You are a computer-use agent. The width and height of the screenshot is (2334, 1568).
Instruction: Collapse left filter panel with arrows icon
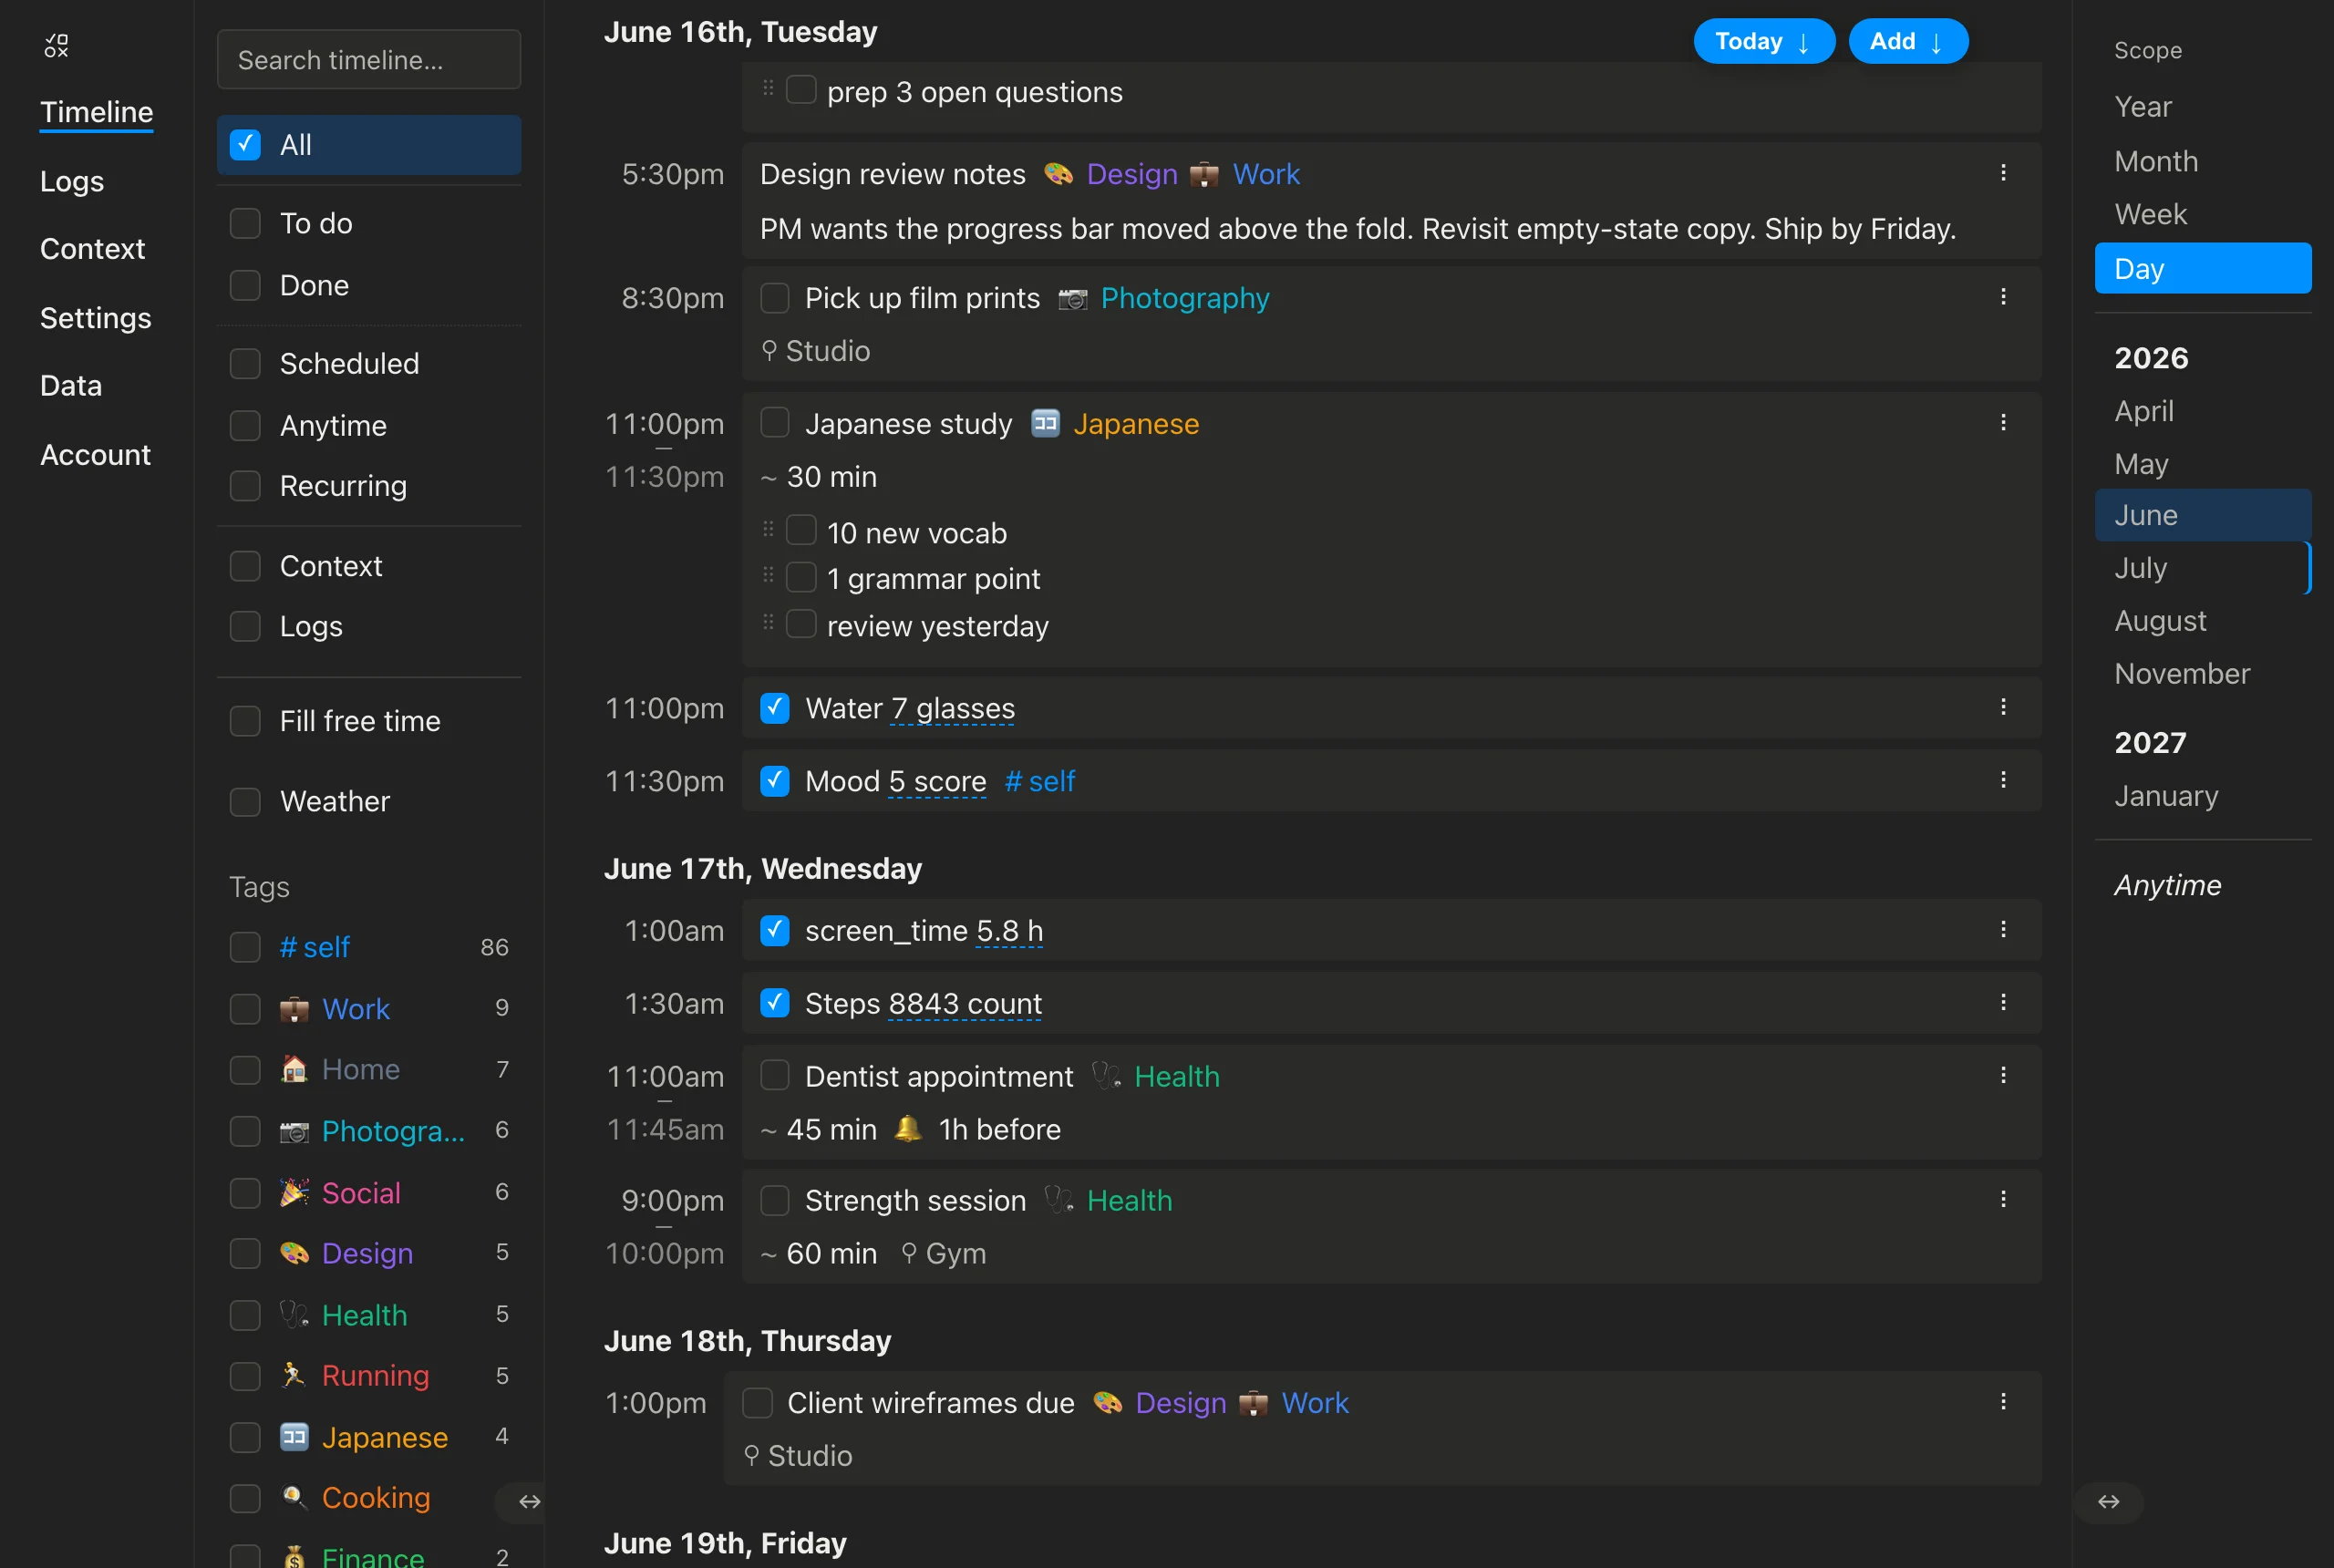529,1502
